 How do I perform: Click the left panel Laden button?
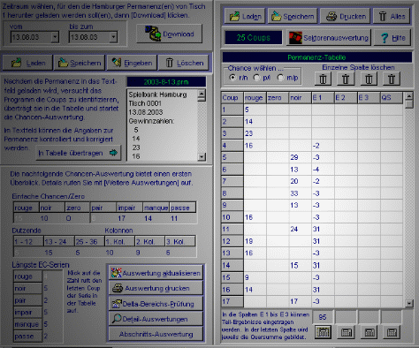pyautogui.click(x=27, y=63)
